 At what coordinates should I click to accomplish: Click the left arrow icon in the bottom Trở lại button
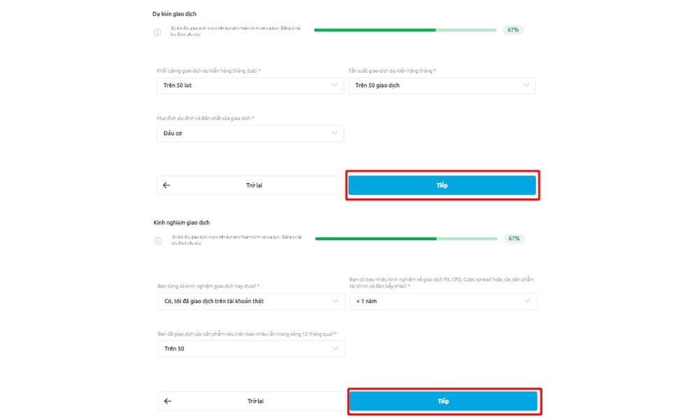(x=167, y=402)
